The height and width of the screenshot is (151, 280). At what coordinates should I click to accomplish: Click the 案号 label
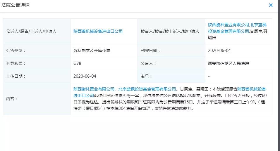pos(146,76)
